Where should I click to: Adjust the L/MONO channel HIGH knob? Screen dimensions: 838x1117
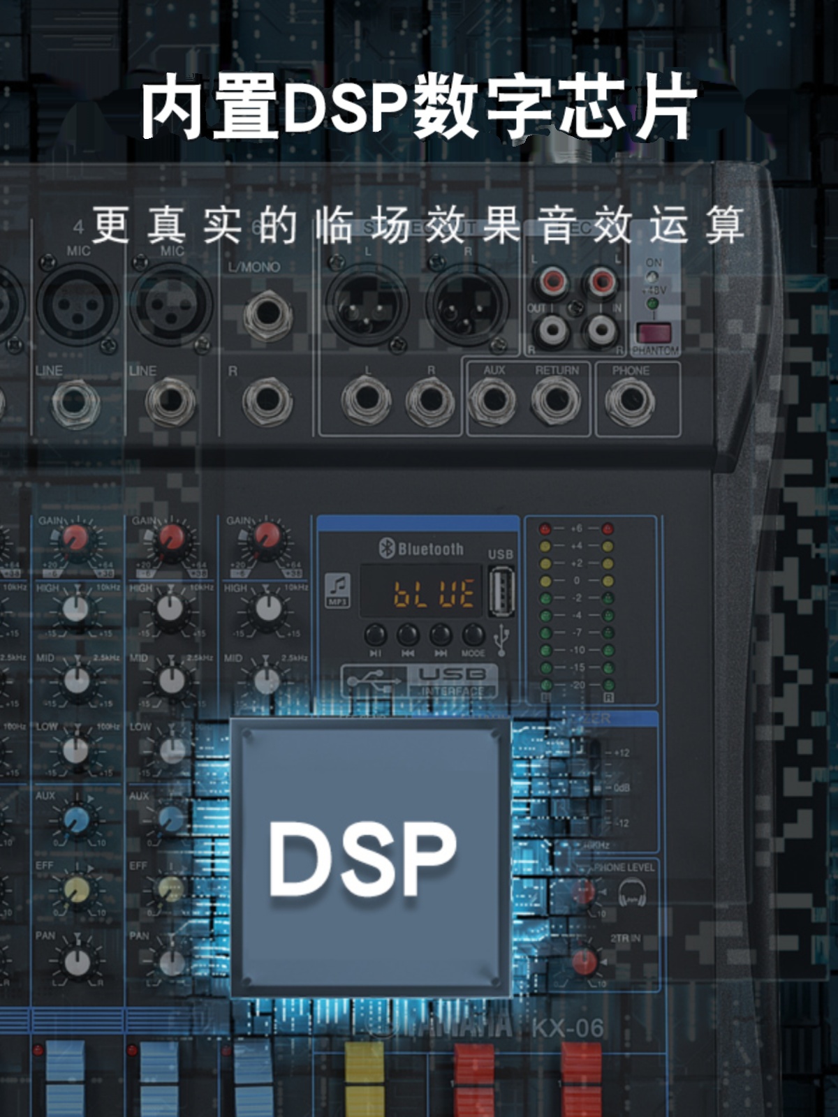267,609
